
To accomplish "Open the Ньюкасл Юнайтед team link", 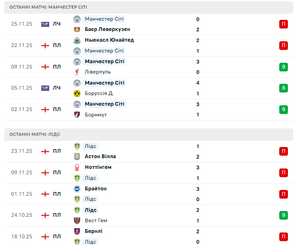I will [109, 40].
